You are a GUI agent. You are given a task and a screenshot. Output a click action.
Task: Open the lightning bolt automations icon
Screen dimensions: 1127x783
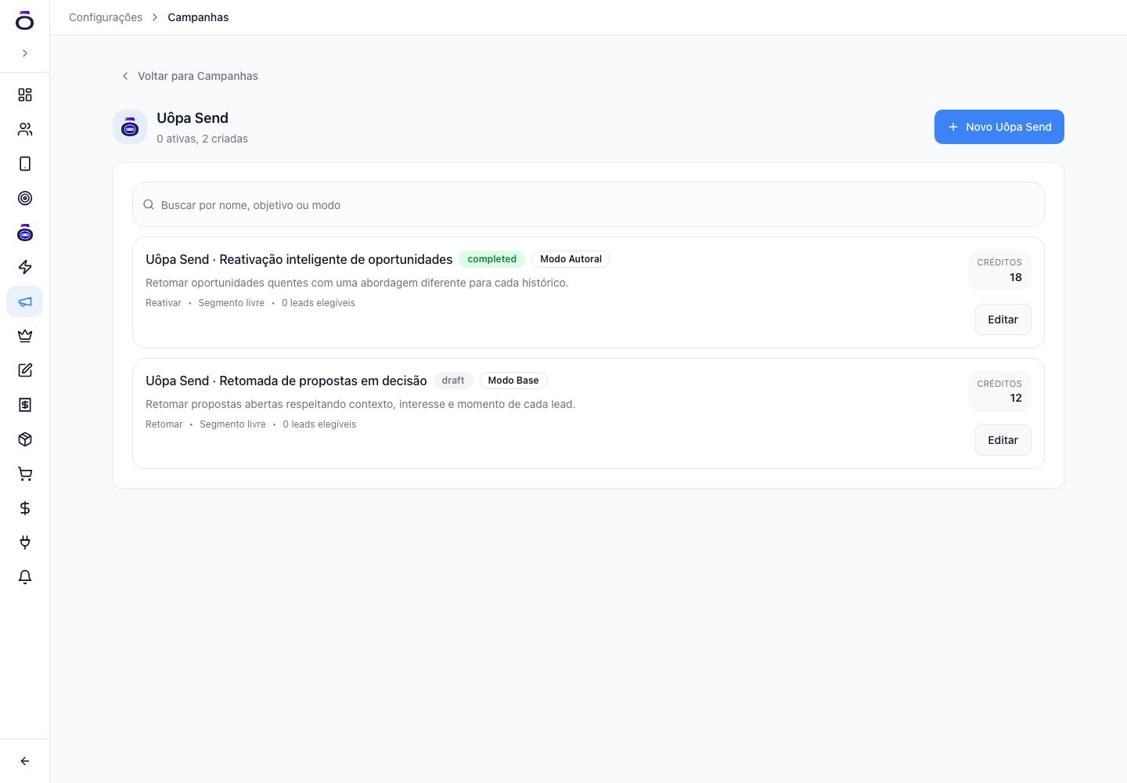25,267
